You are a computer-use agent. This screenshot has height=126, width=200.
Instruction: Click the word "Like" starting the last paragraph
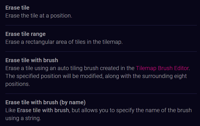click(x=10, y=110)
